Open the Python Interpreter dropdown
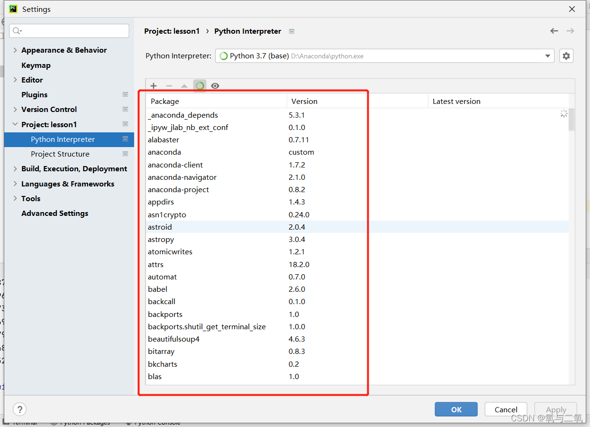 pyautogui.click(x=385, y=56)
